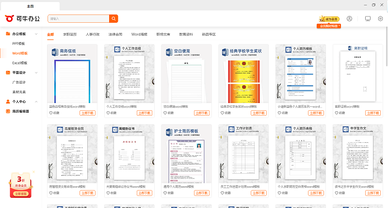The image size is (388, 208).
Task: Click the 成为会员 crown badge
Action: [x=329, y=19]
